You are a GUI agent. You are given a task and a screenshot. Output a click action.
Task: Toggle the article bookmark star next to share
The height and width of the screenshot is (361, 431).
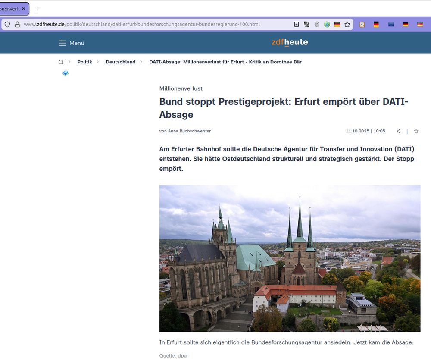[x=416, y=131]
